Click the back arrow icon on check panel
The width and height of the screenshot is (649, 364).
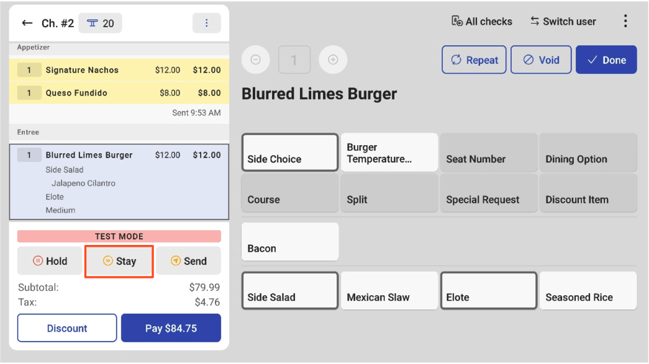pyautogui.click(x=26, y=23)
